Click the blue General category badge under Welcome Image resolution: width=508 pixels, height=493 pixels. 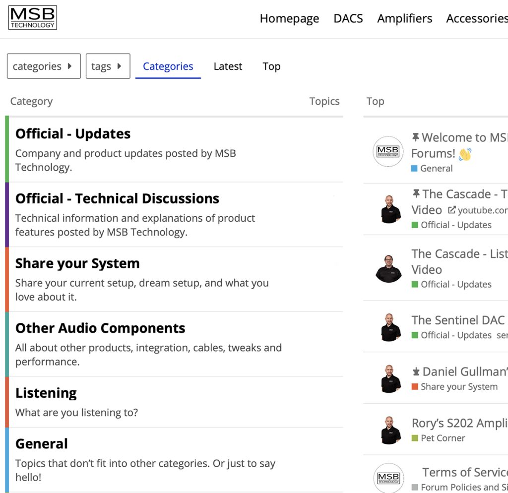432,169
